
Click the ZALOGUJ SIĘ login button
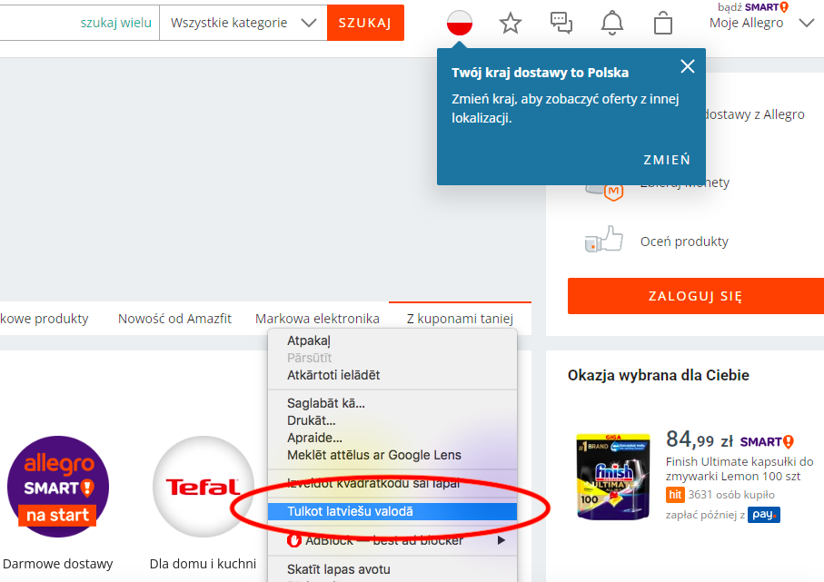(696, 296)
